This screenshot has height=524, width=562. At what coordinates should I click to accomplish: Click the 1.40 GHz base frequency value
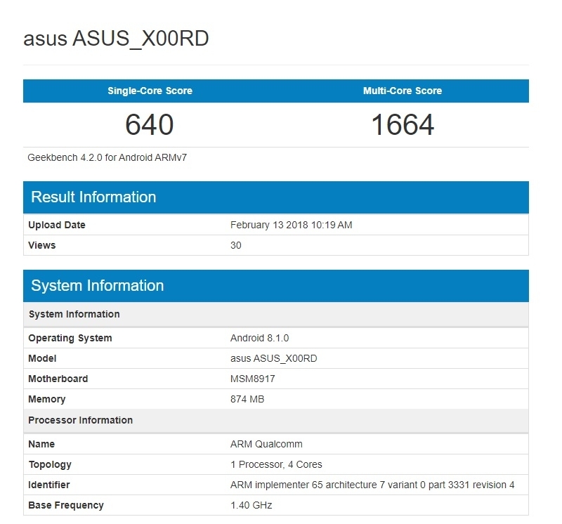tap(251, 505)
